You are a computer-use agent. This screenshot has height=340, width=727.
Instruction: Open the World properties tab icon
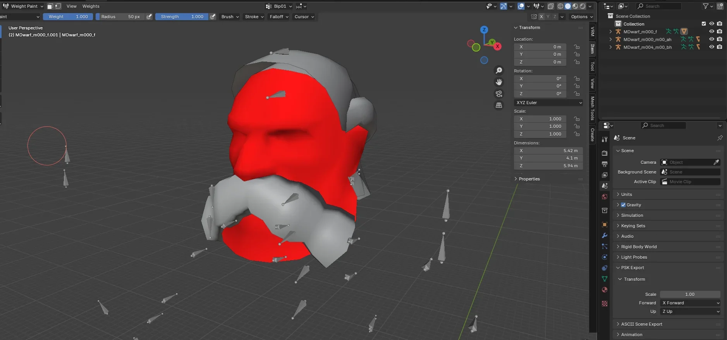[x=605, y=197]
